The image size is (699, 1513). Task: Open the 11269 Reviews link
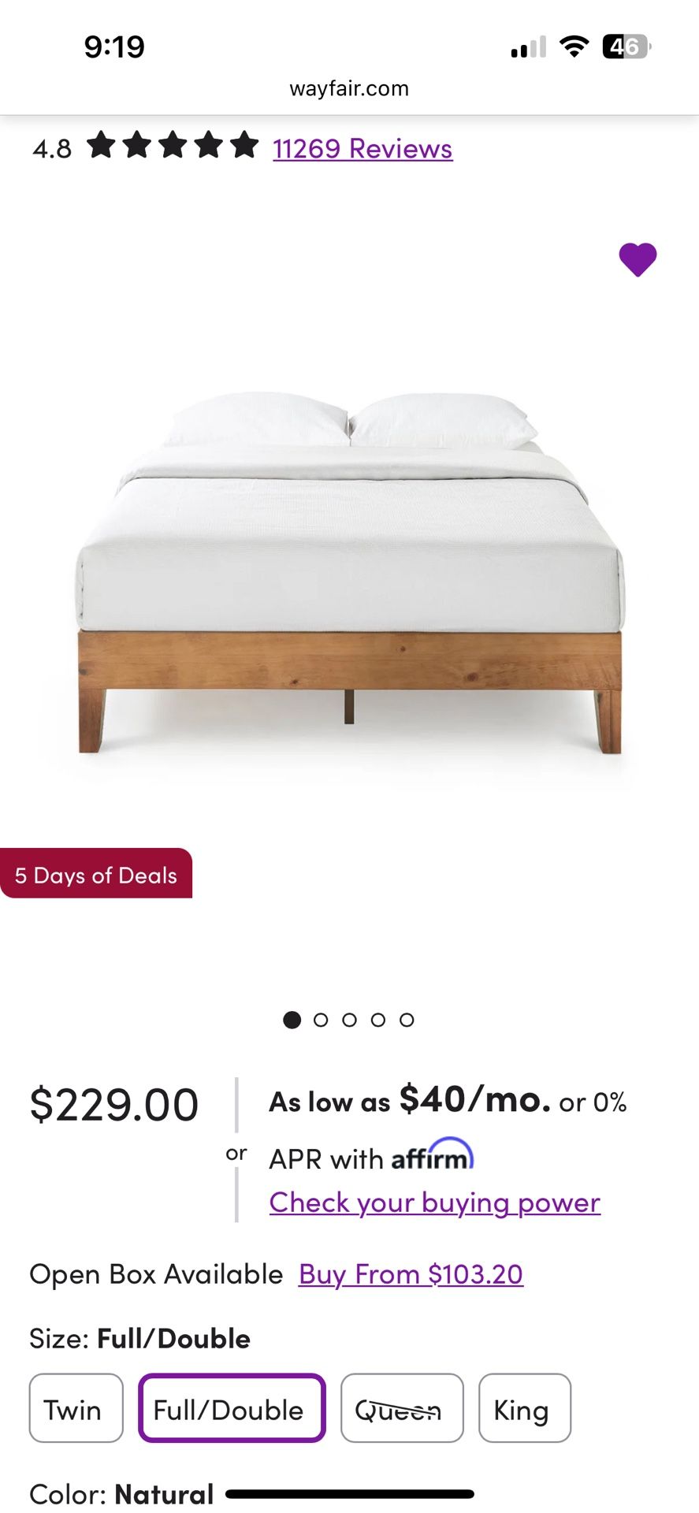point(363,148)
